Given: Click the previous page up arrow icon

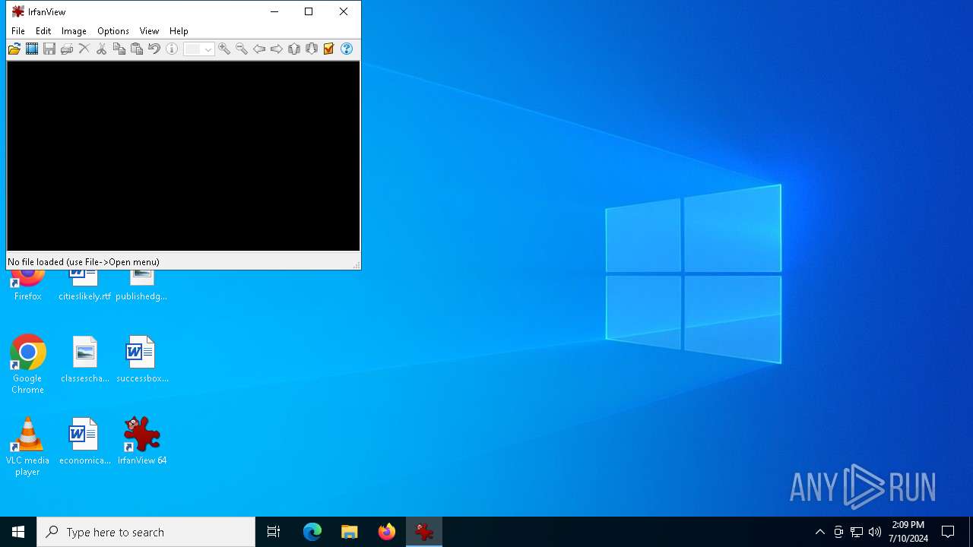Looking at the screenshot, I should coord(294,49).
